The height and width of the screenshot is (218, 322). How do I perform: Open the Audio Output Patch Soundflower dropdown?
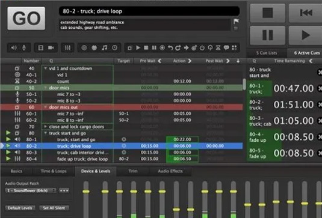pyautogui.click(x=31, y=190)
